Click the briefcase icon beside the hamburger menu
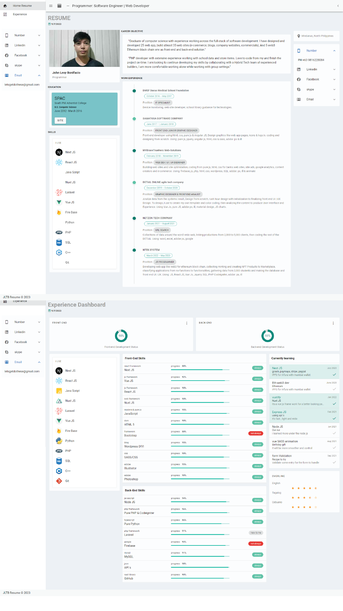Screen dimensions: 343x611 point(59,6)
